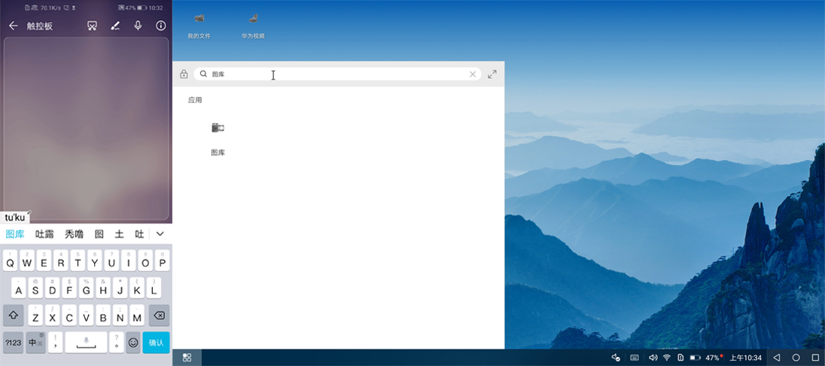Click into the search input field
The image size is (825, 366).
(337, 74)
